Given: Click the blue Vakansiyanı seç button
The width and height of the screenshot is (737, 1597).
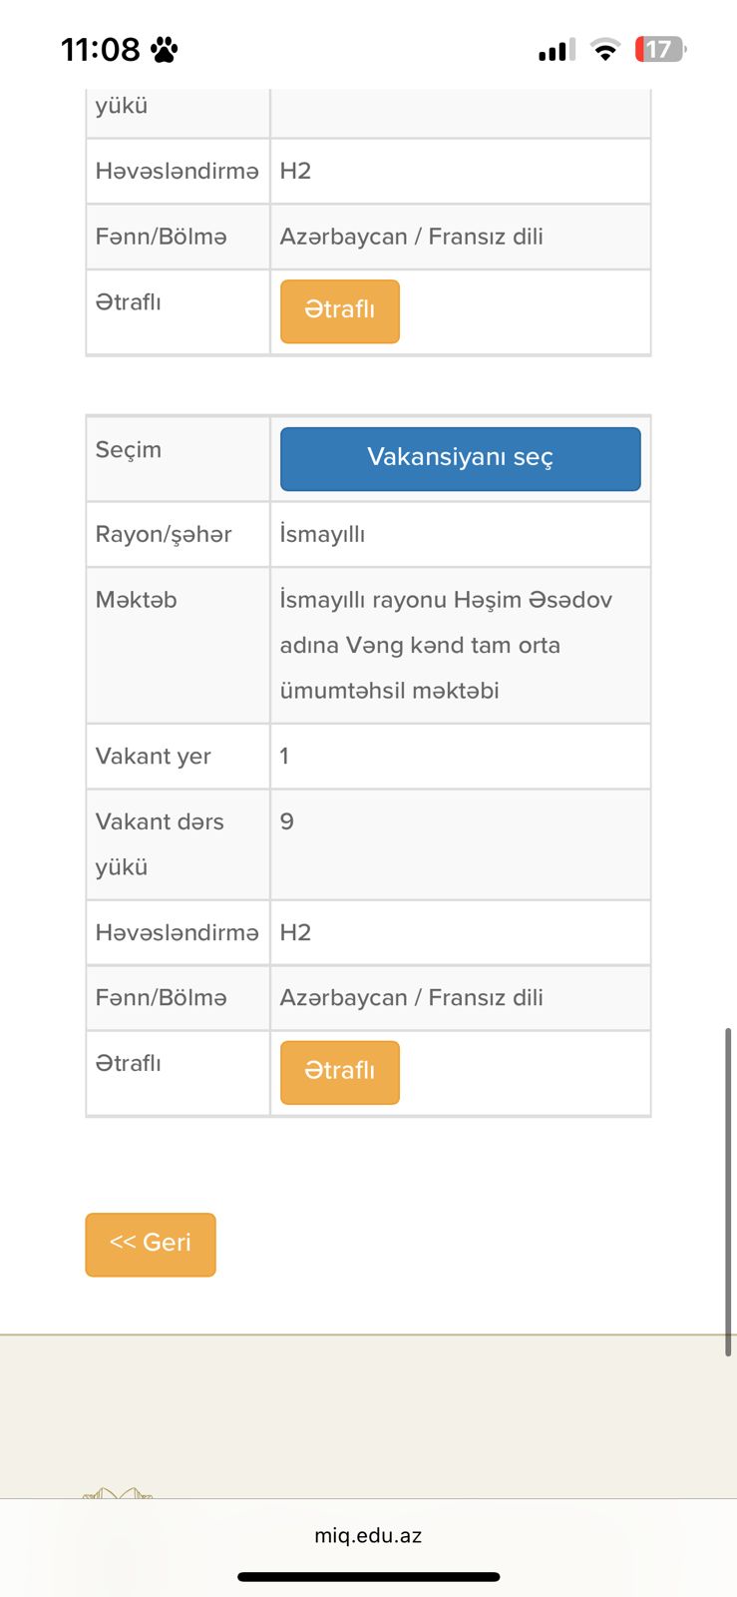Looking at the screenshot, I should pos(460,458).
